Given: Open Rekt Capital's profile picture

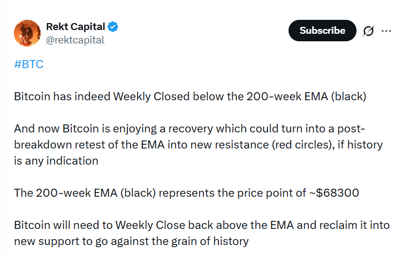Looking at the screenshot, I should tap(27, 33).
